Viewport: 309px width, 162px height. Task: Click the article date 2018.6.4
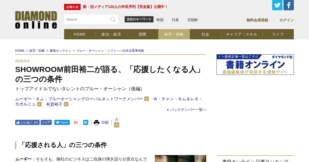click(x=22, y=61)
